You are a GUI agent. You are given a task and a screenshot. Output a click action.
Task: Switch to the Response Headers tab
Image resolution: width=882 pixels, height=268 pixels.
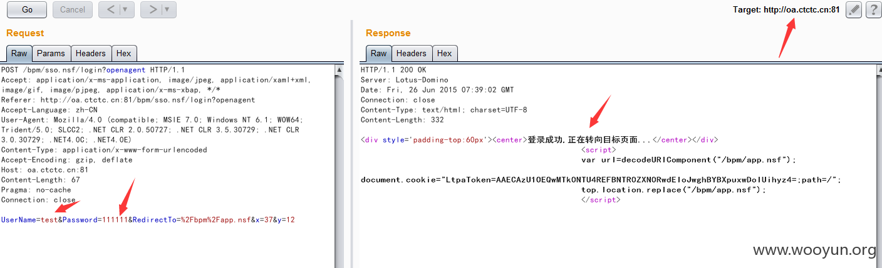[x=412, y=54]
